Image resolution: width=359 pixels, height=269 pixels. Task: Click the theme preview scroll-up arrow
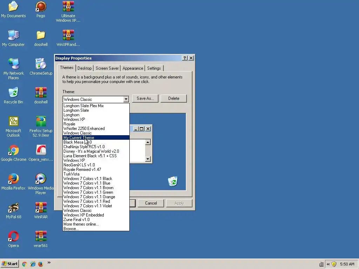tap(148, 142)
